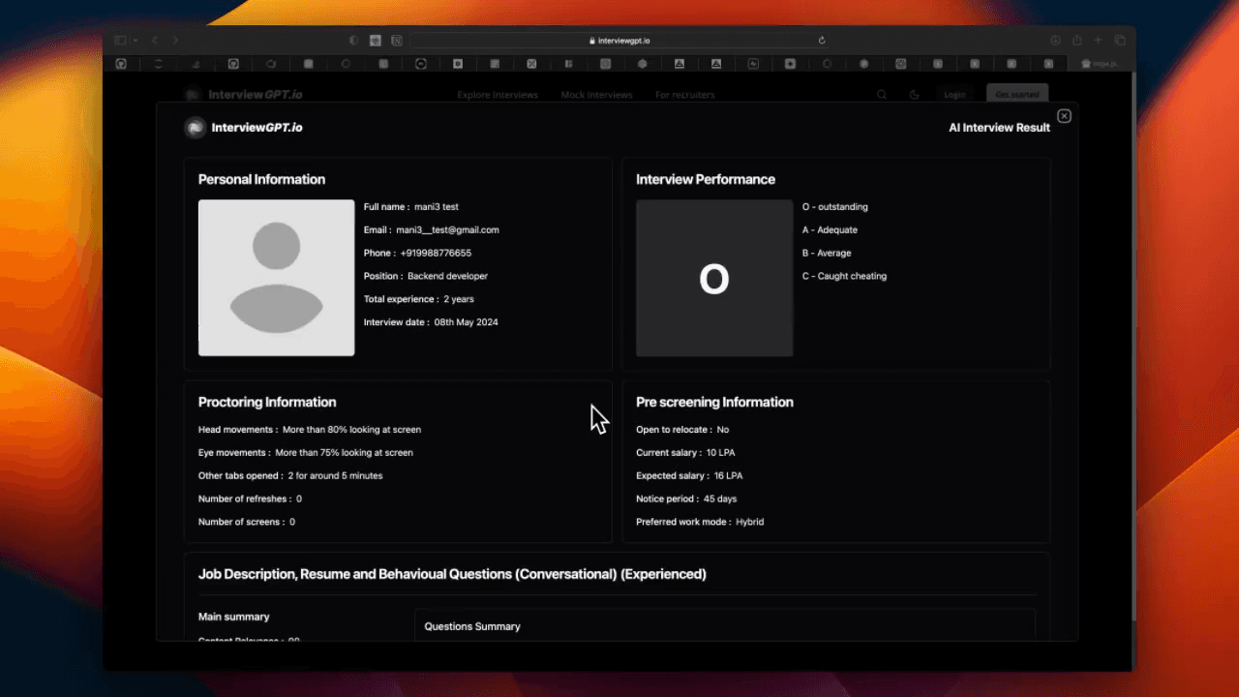Show the Safari tab overview
The width and height of the screenshot is (1239, 697).
tap(1120, 41)
